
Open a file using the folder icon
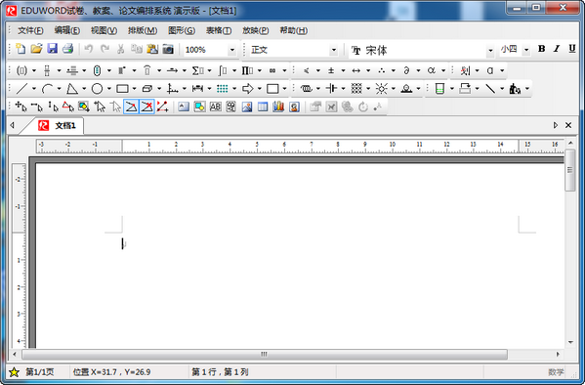pyautogui.click(x=36, y=49)
